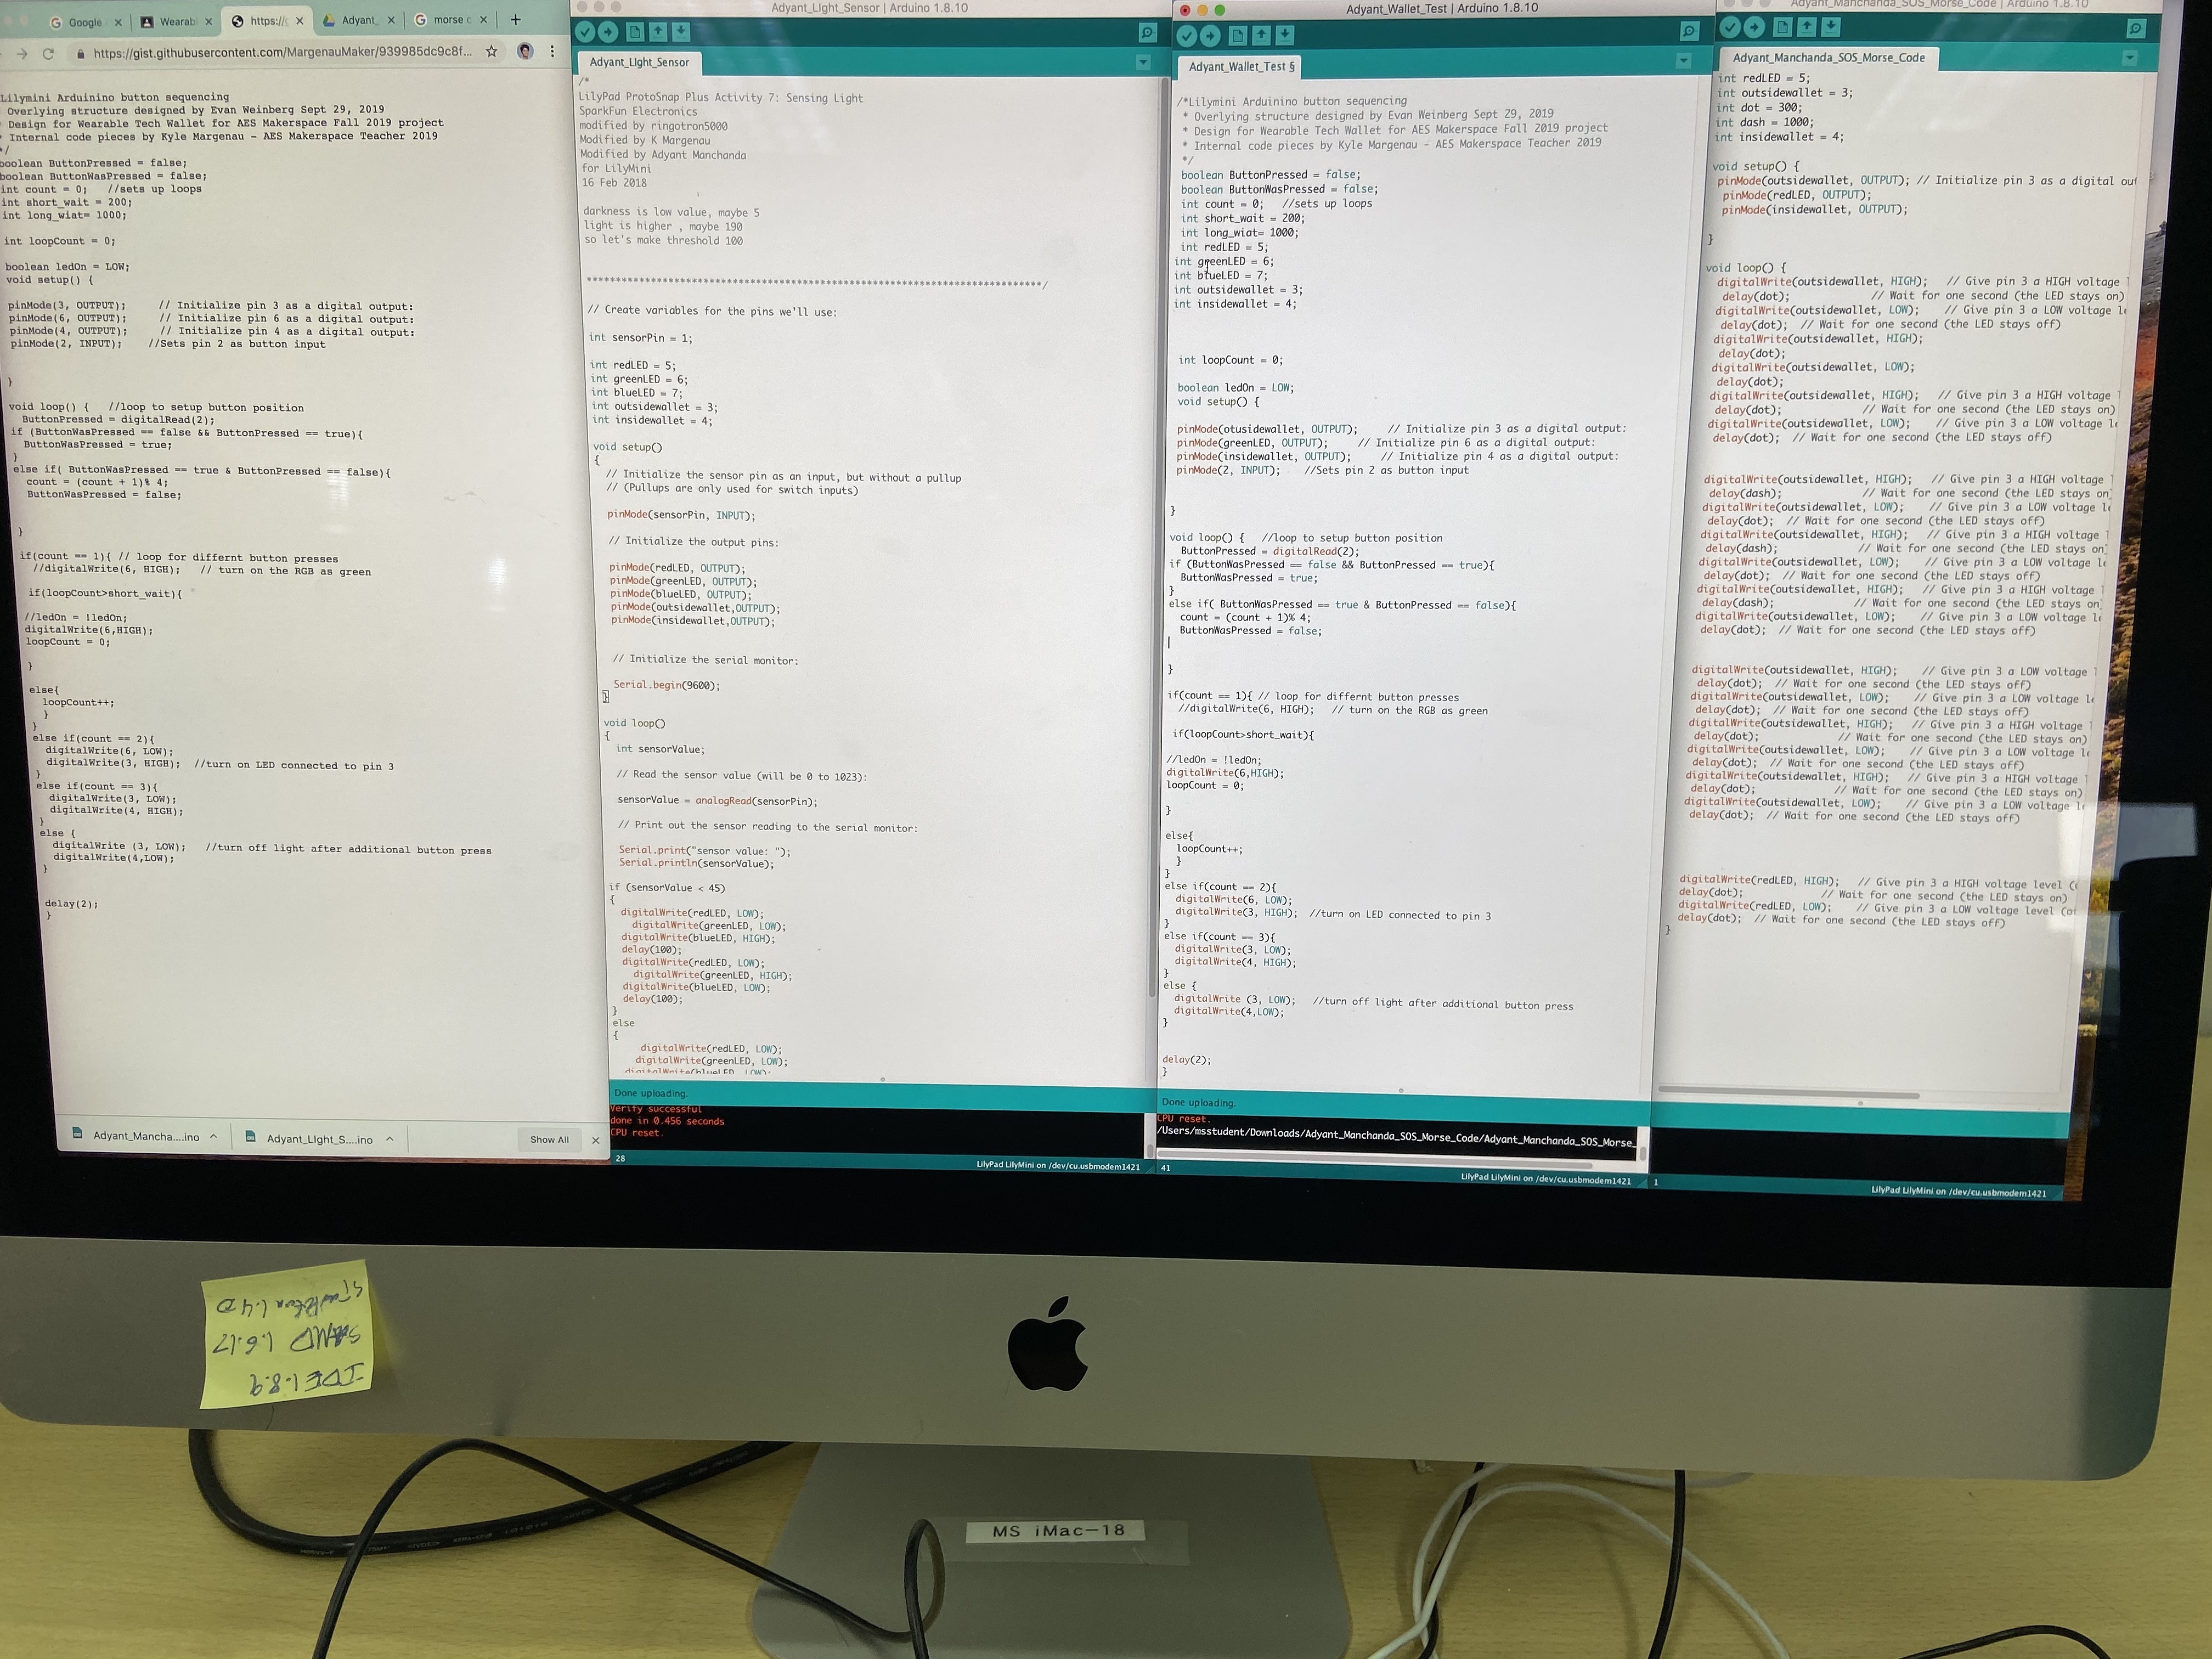Click New sketch in the Adyant_Wallet_Test window
The width and height of the screenshot is (2212, 1659).
tap(1238, 36)
